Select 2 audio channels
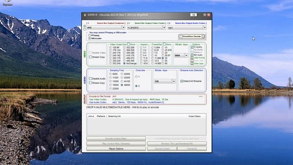This screenshot has height=165, width=293. [136, 86]
